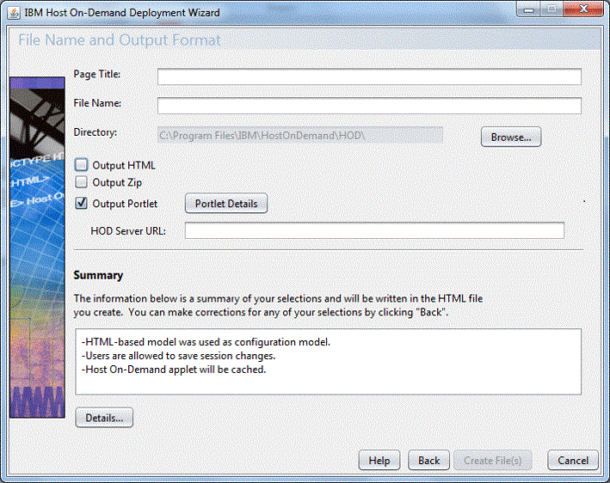Enable the Output Zip checkbox
The height and width of the screenshot is (483, 610).
point(82,182)
